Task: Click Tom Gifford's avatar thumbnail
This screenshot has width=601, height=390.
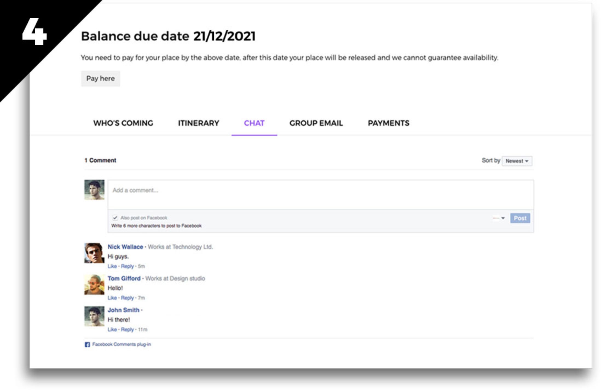Action: click(x=94, y=285)
